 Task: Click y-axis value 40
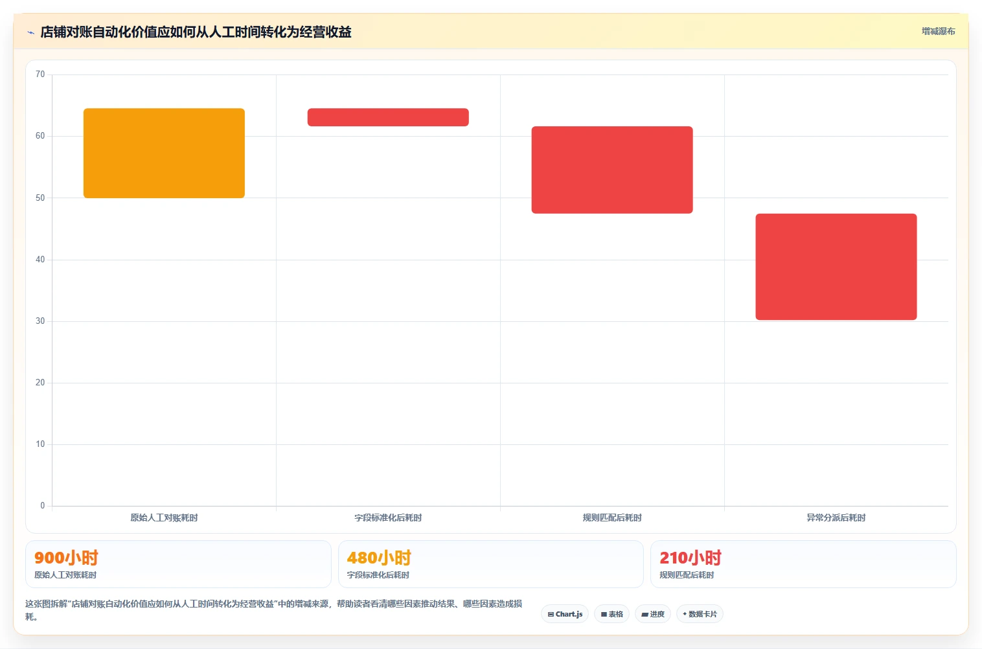click(40, 259)
